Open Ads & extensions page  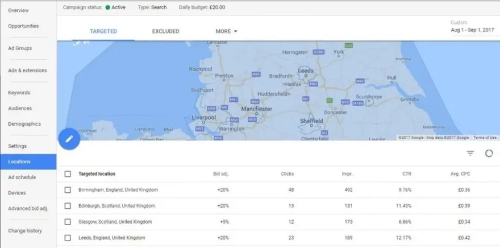(x=27, y=70)
